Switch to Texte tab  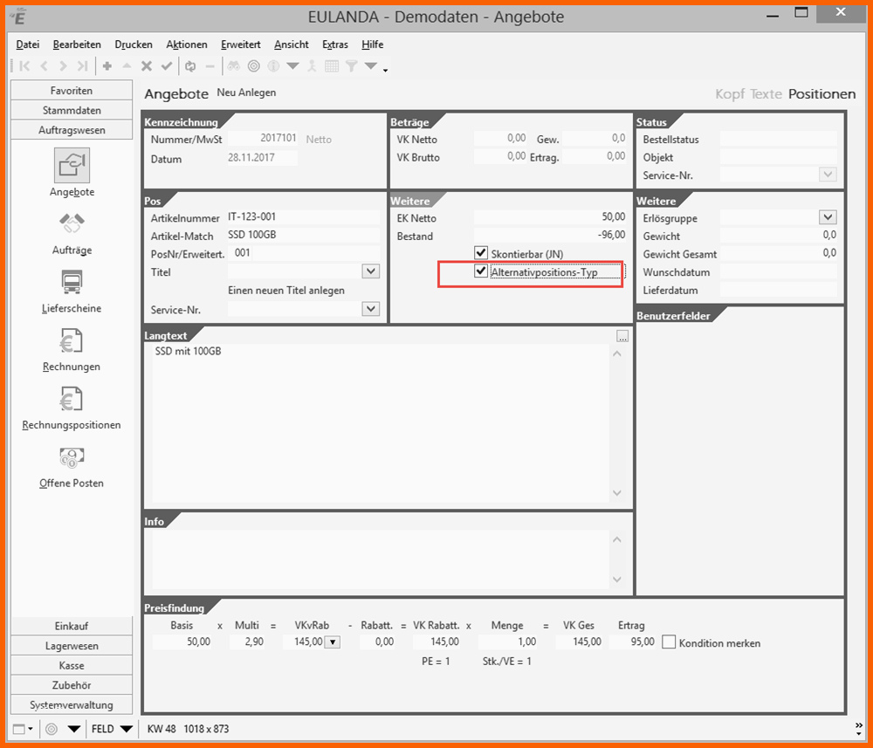(766, 94)
